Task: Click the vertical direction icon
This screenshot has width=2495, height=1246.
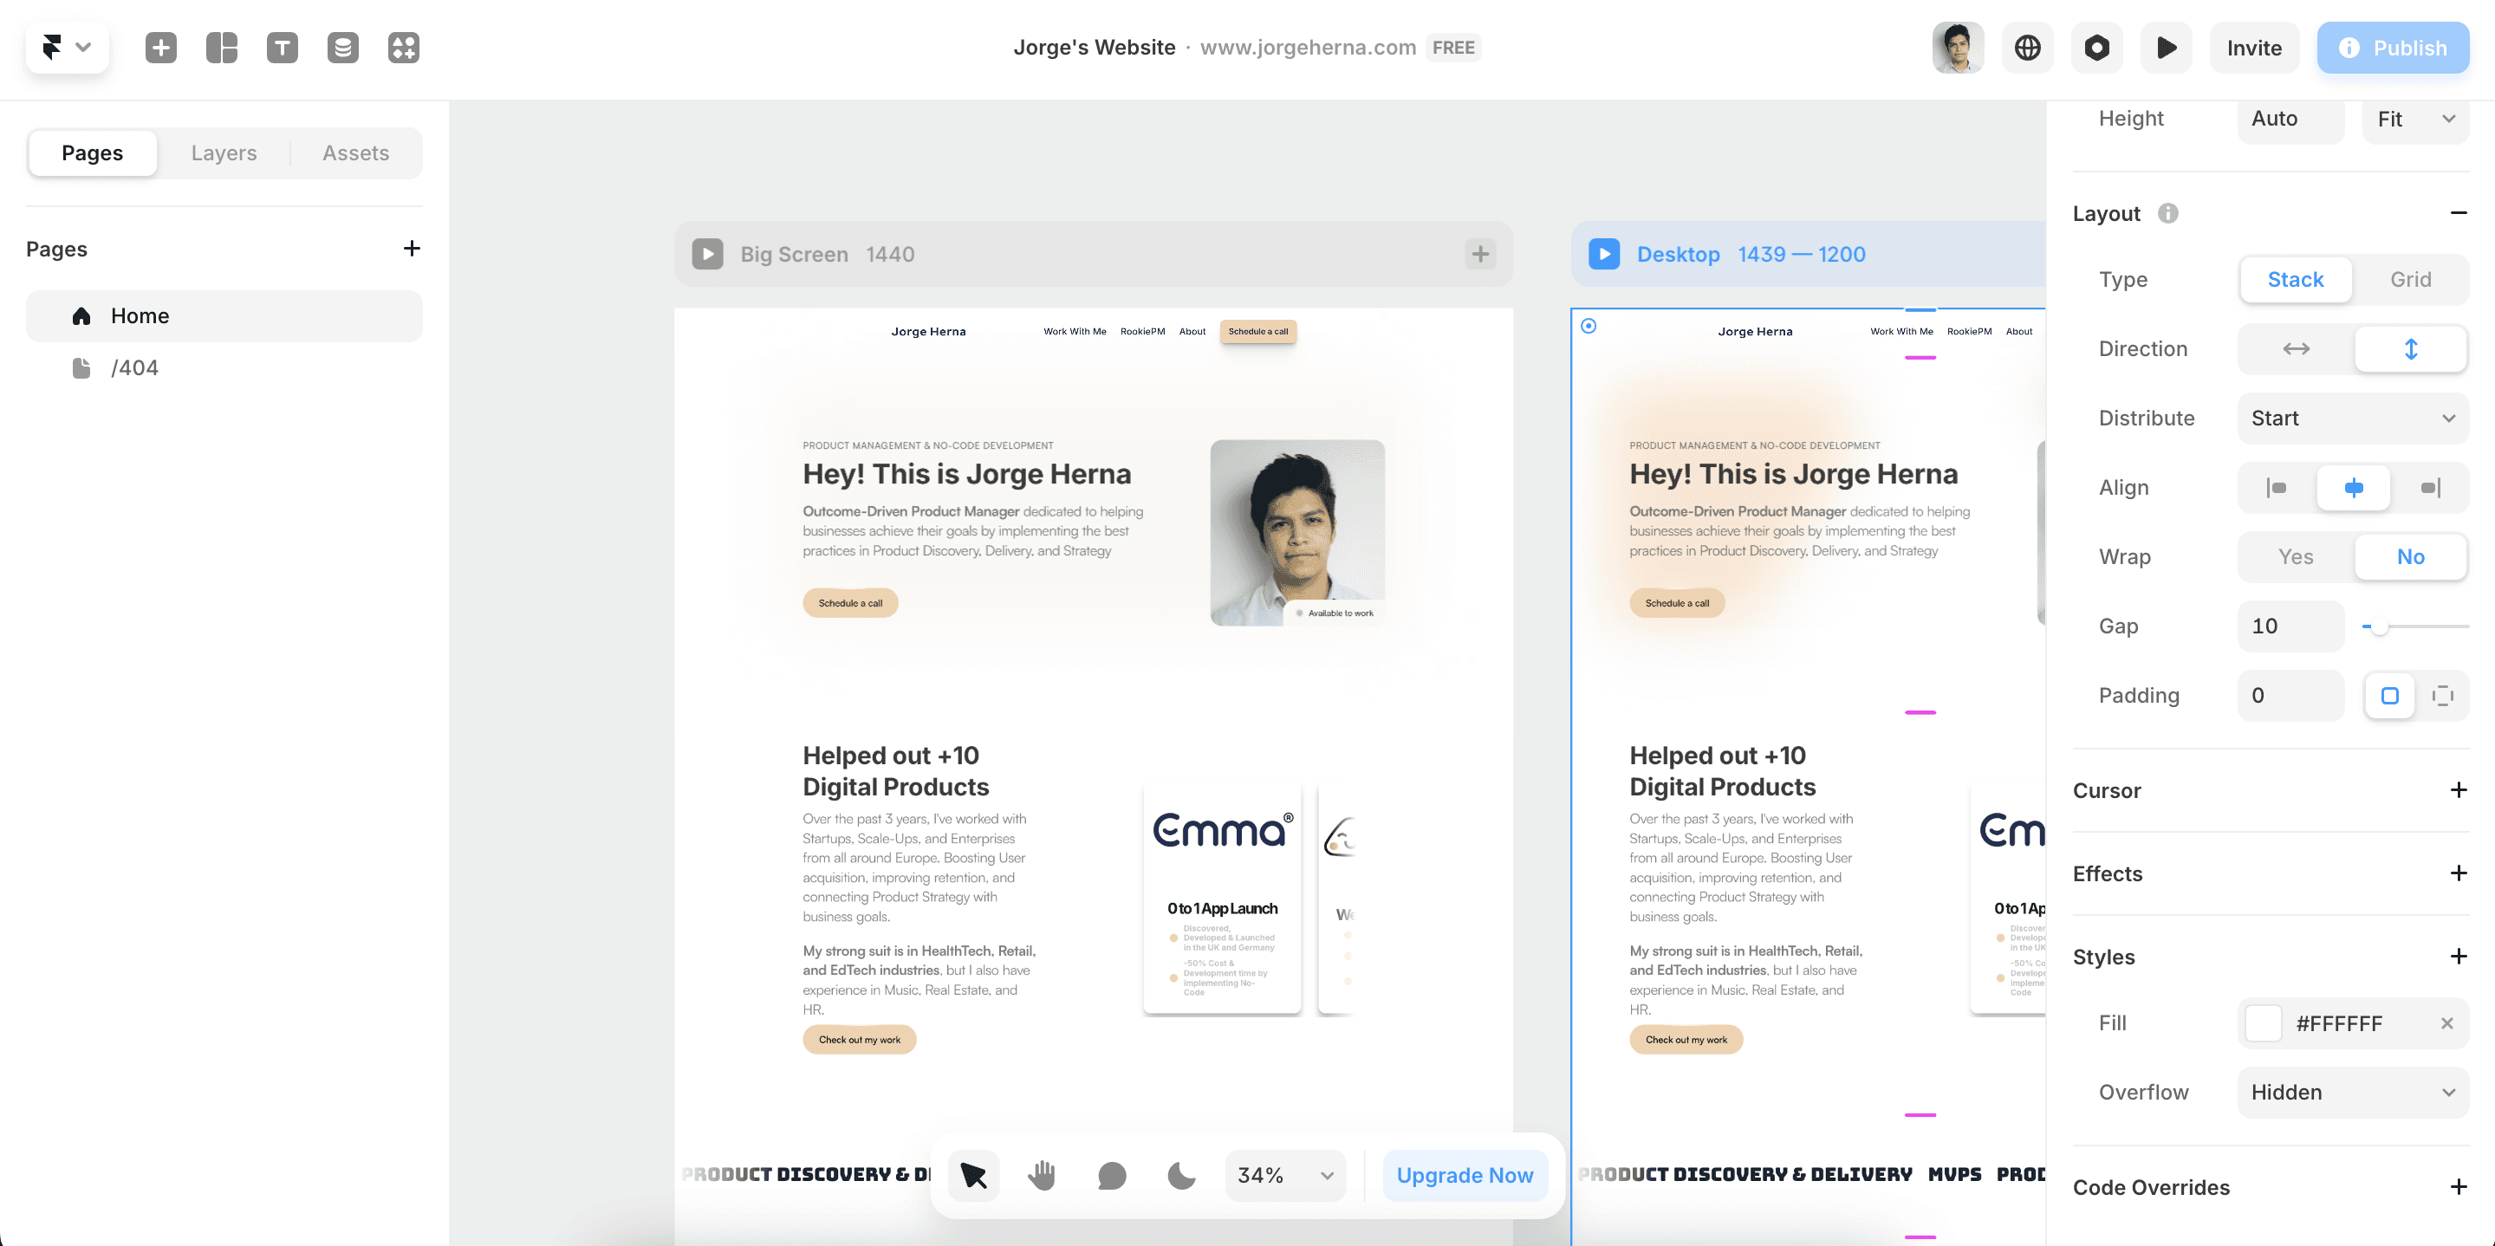Action: click(2411, 348)
